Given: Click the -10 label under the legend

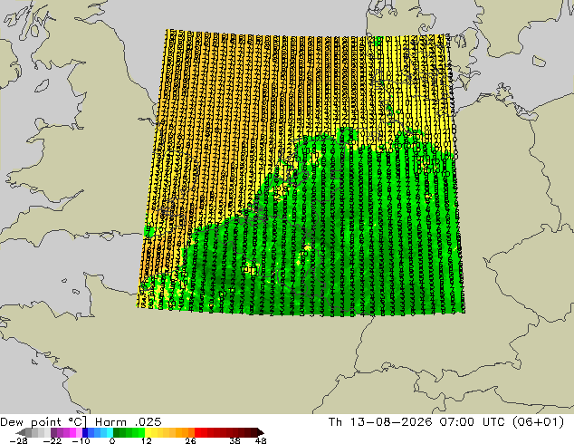Looking at the screenshot, I should tap(81, 440).
